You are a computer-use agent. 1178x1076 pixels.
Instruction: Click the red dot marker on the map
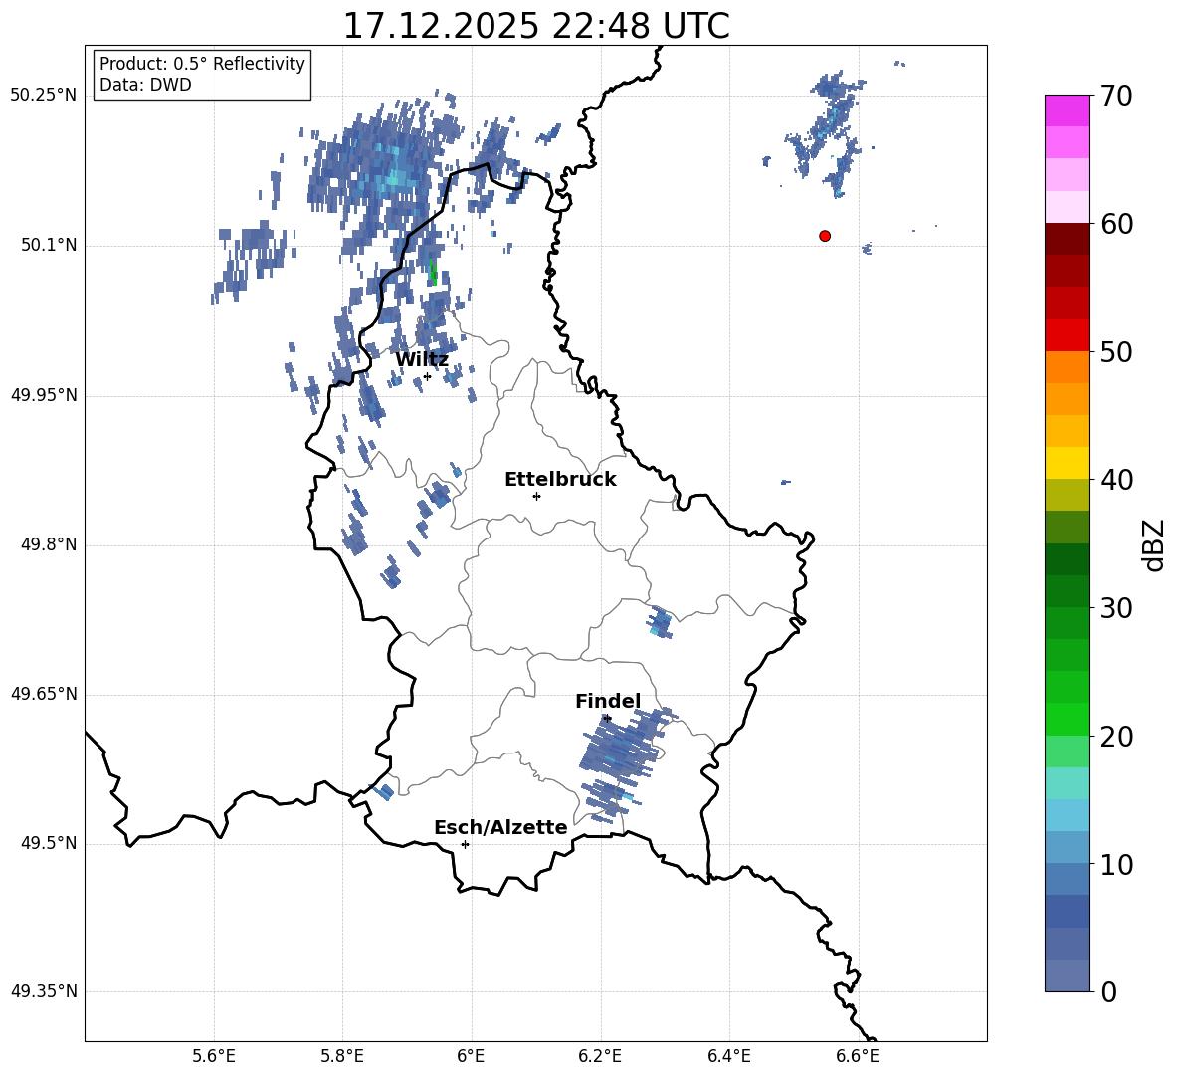pos(825,236)
